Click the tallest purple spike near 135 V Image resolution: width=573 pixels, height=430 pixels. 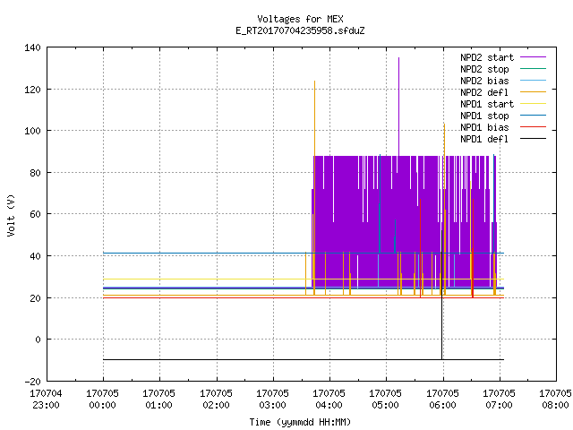[398, 106]
